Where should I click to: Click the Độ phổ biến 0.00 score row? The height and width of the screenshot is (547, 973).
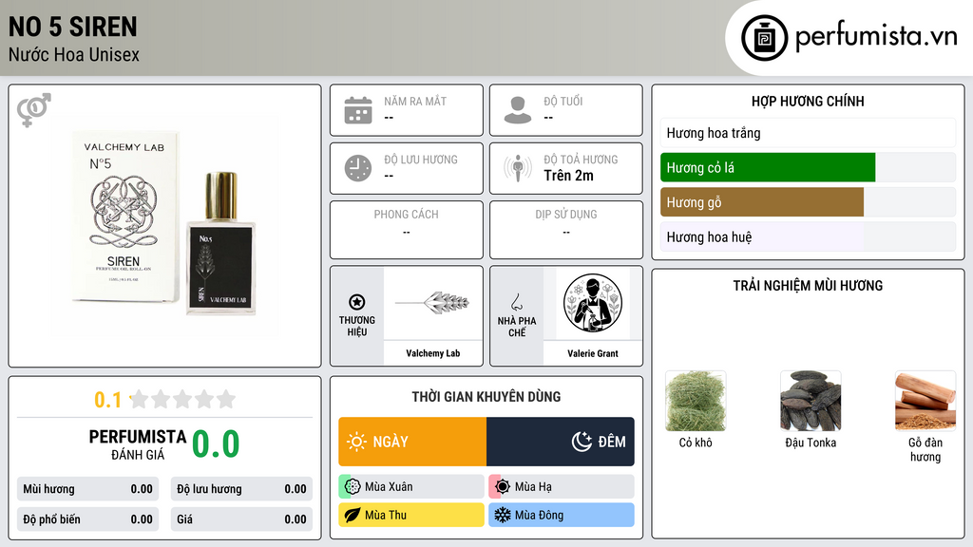coord(87,519)
